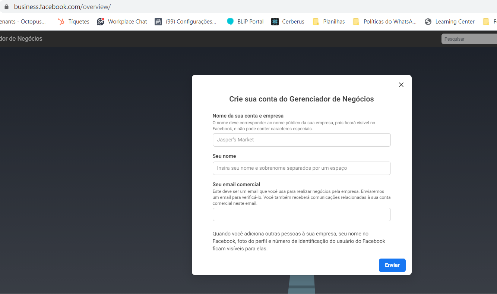Open the Tíquetes HubSpot bookmark
This screenshot has width=497, height=294.
(x=73, y=22)
